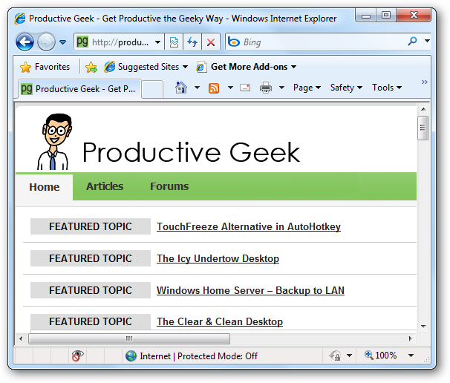Image resolution: width=450 pixels, height=383 pixels.
Task: Open the Favorites star button
Action: coord(45,67)
